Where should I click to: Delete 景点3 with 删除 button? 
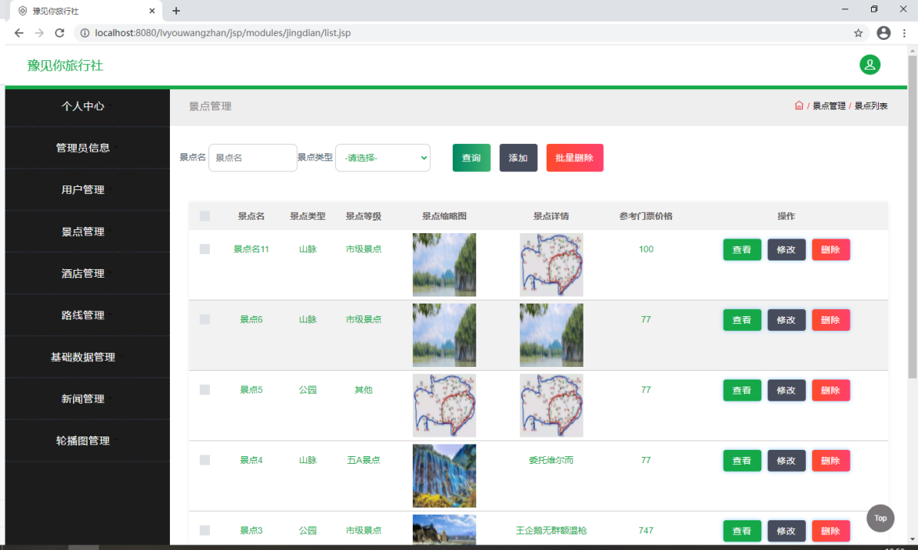[831, 530]
